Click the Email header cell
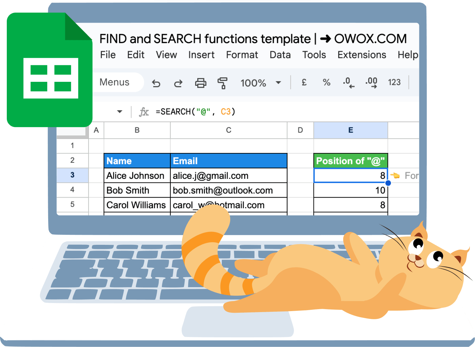The height and width of the screenshot is (347, 475). (229, 161)
